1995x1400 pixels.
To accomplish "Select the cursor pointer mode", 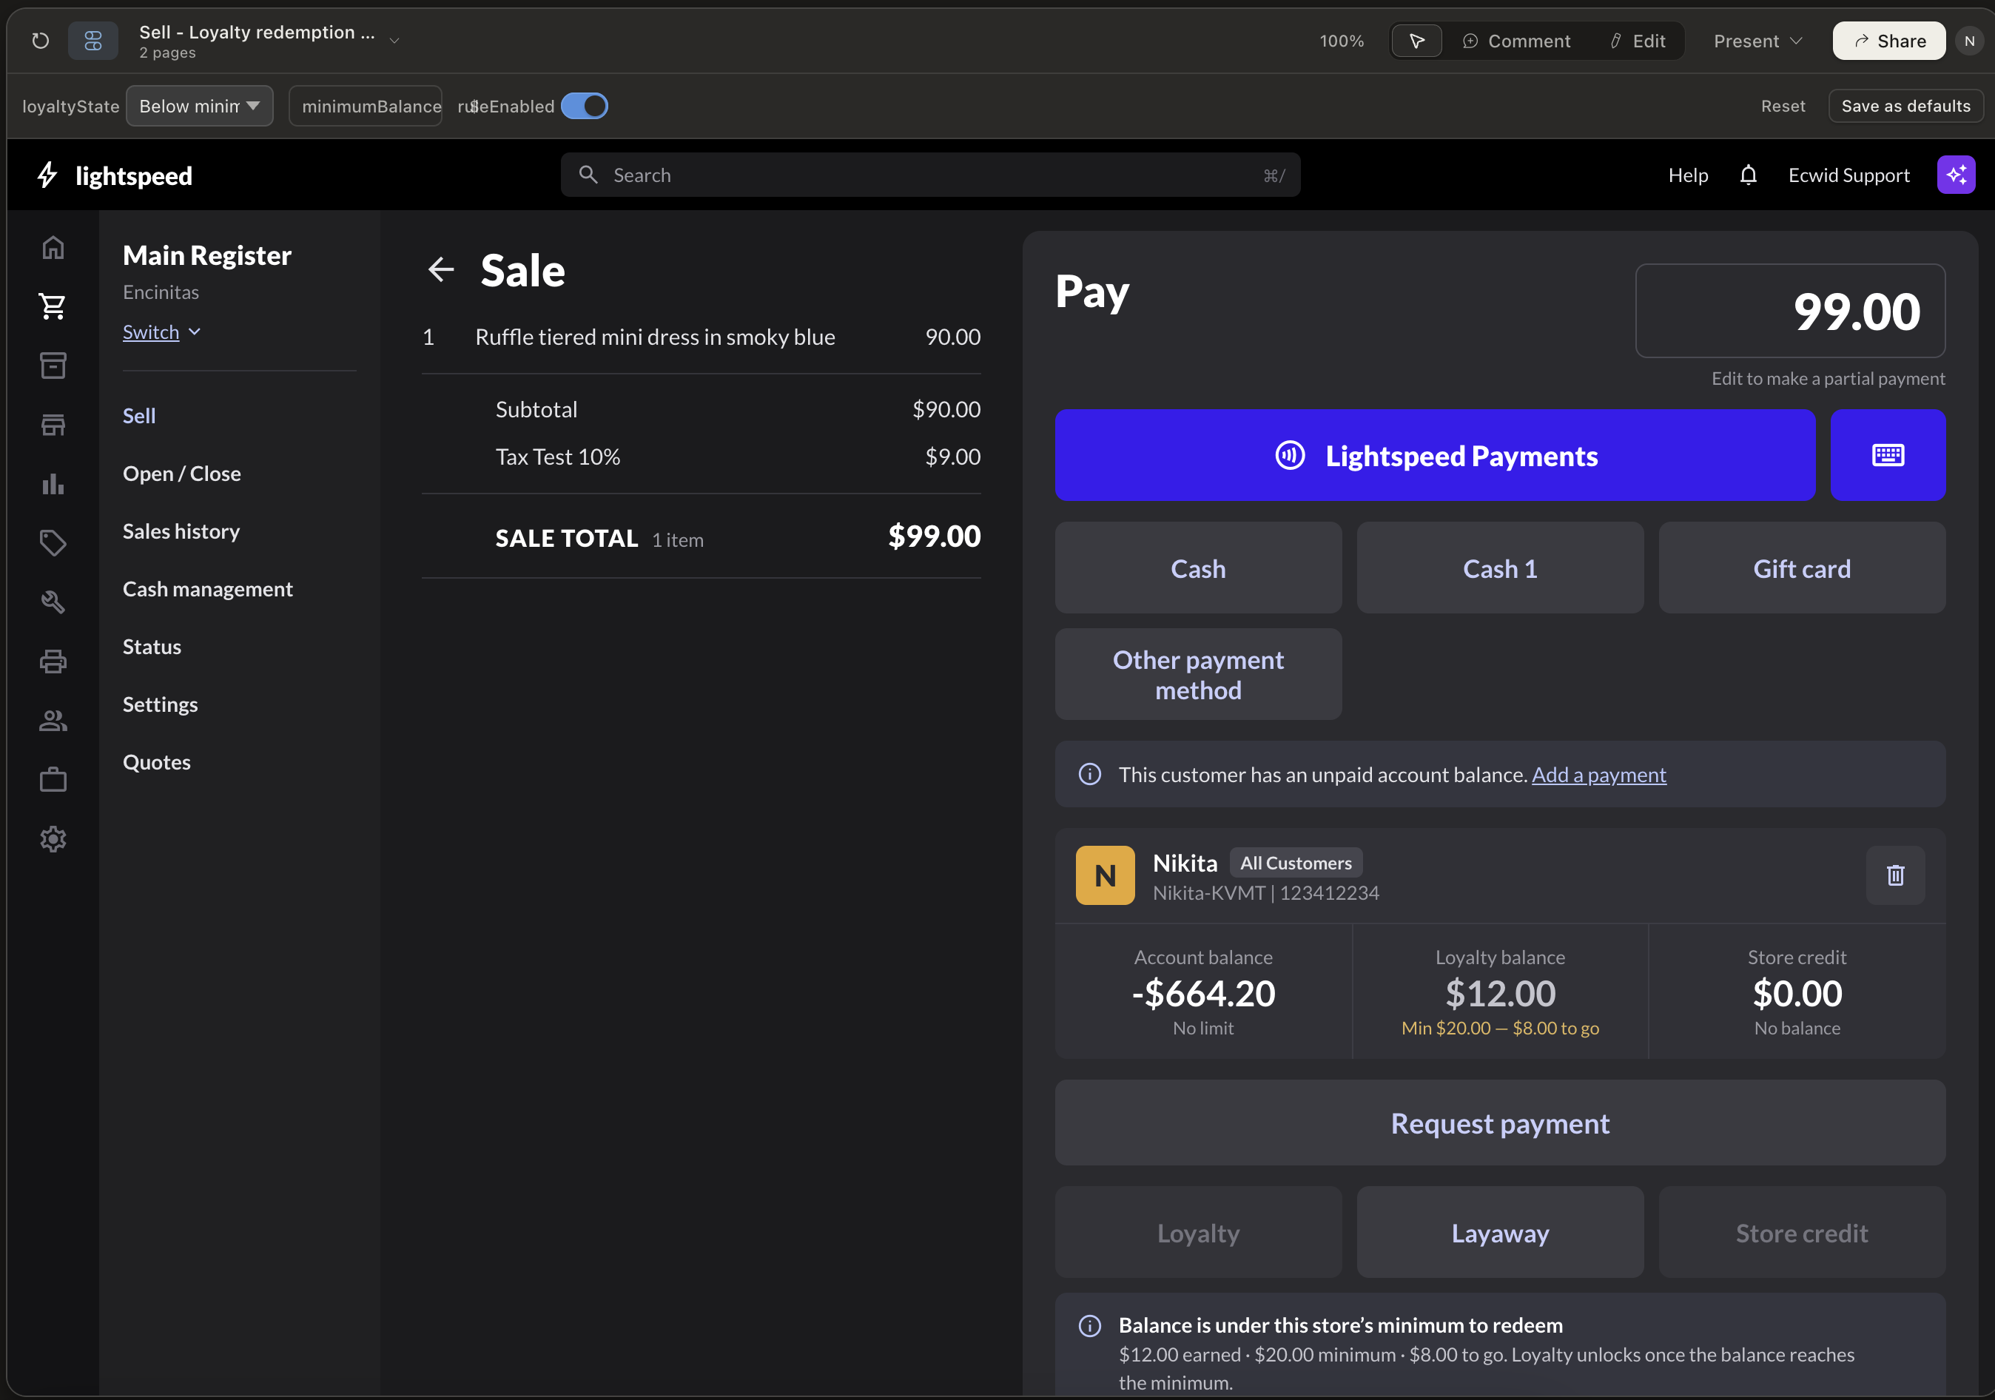I will (x=1416, y=41).
